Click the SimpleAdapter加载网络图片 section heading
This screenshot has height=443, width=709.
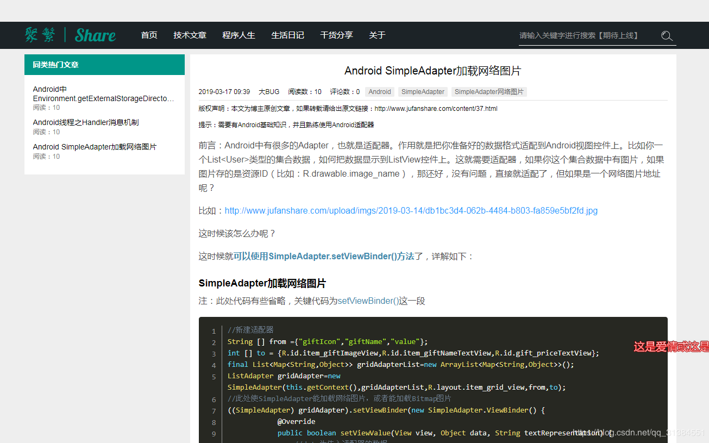[262, 284]
